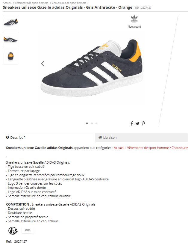
Task: Show next product image with right arrow
Action: pos(140,64)
